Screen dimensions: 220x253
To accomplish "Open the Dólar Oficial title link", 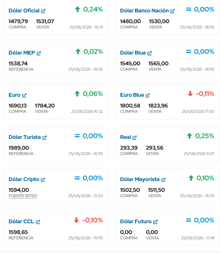I will click(x=24, y=11).
